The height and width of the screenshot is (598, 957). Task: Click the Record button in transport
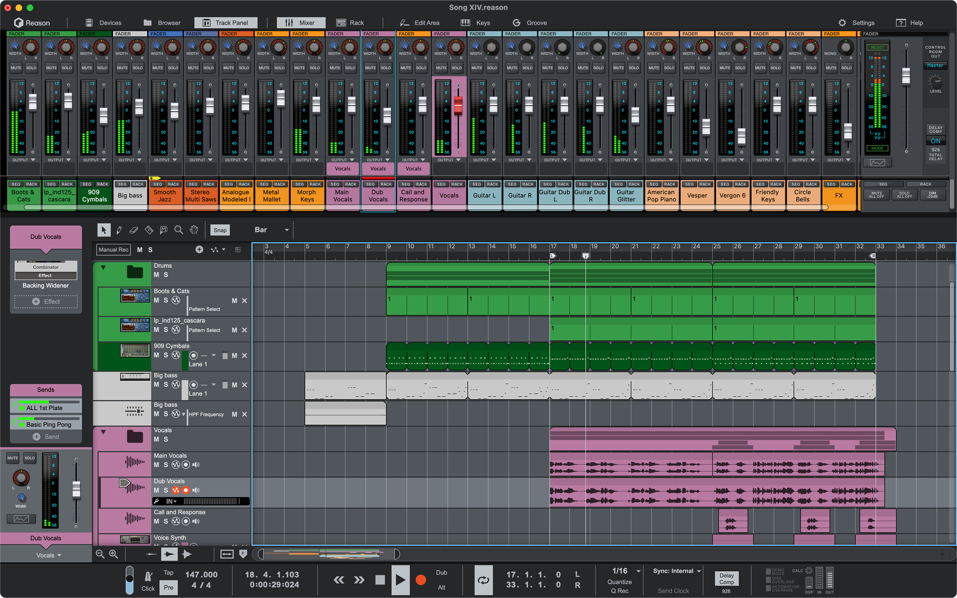421,580
